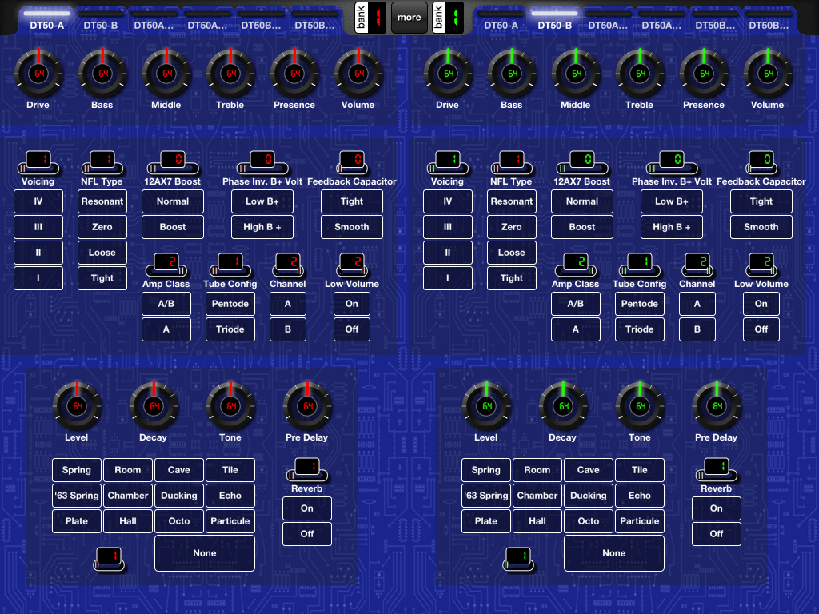
Task: Turn Low Volume Off in left panel
Action: point(352,329)
